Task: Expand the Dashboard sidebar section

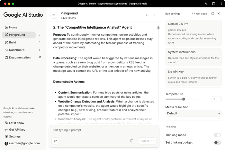Action: 40,50
